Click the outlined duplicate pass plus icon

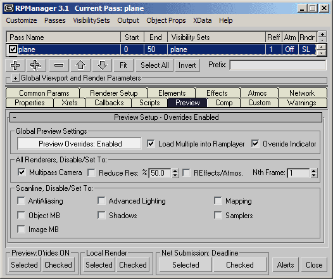35,65
